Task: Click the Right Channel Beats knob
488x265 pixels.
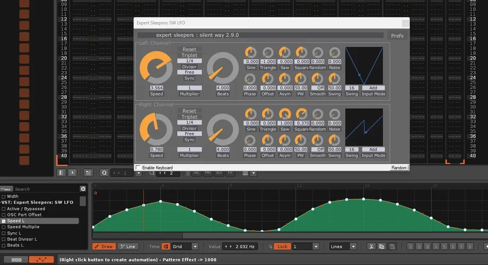Action: pyautogui.click(x=223, y=130)
